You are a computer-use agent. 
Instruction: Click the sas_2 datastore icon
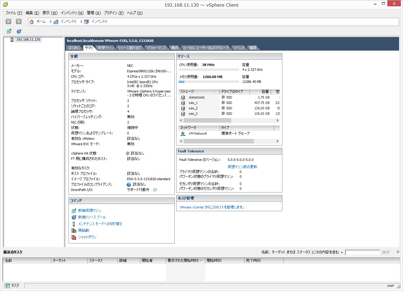(x=183, y=108)
